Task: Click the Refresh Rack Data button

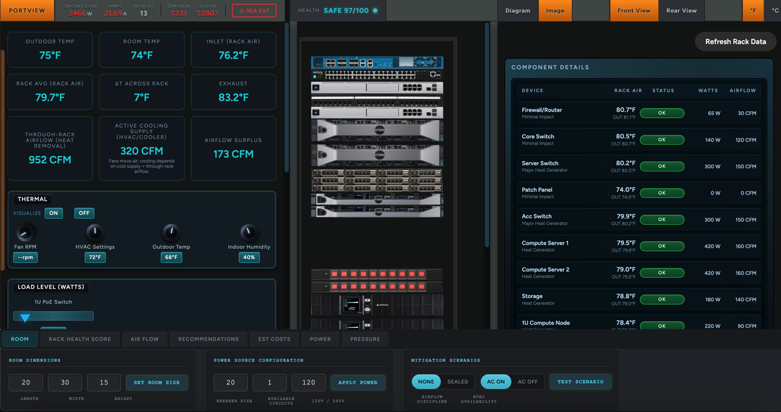Action: (x=735, y=42)
